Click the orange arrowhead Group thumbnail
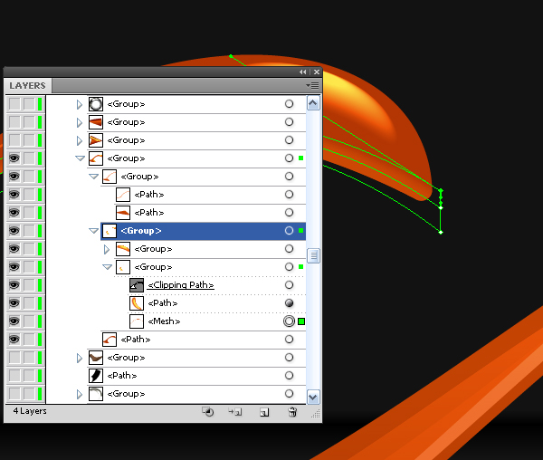Image resolution: width=543 pixels, height=460 pixels. click(96, 140)
